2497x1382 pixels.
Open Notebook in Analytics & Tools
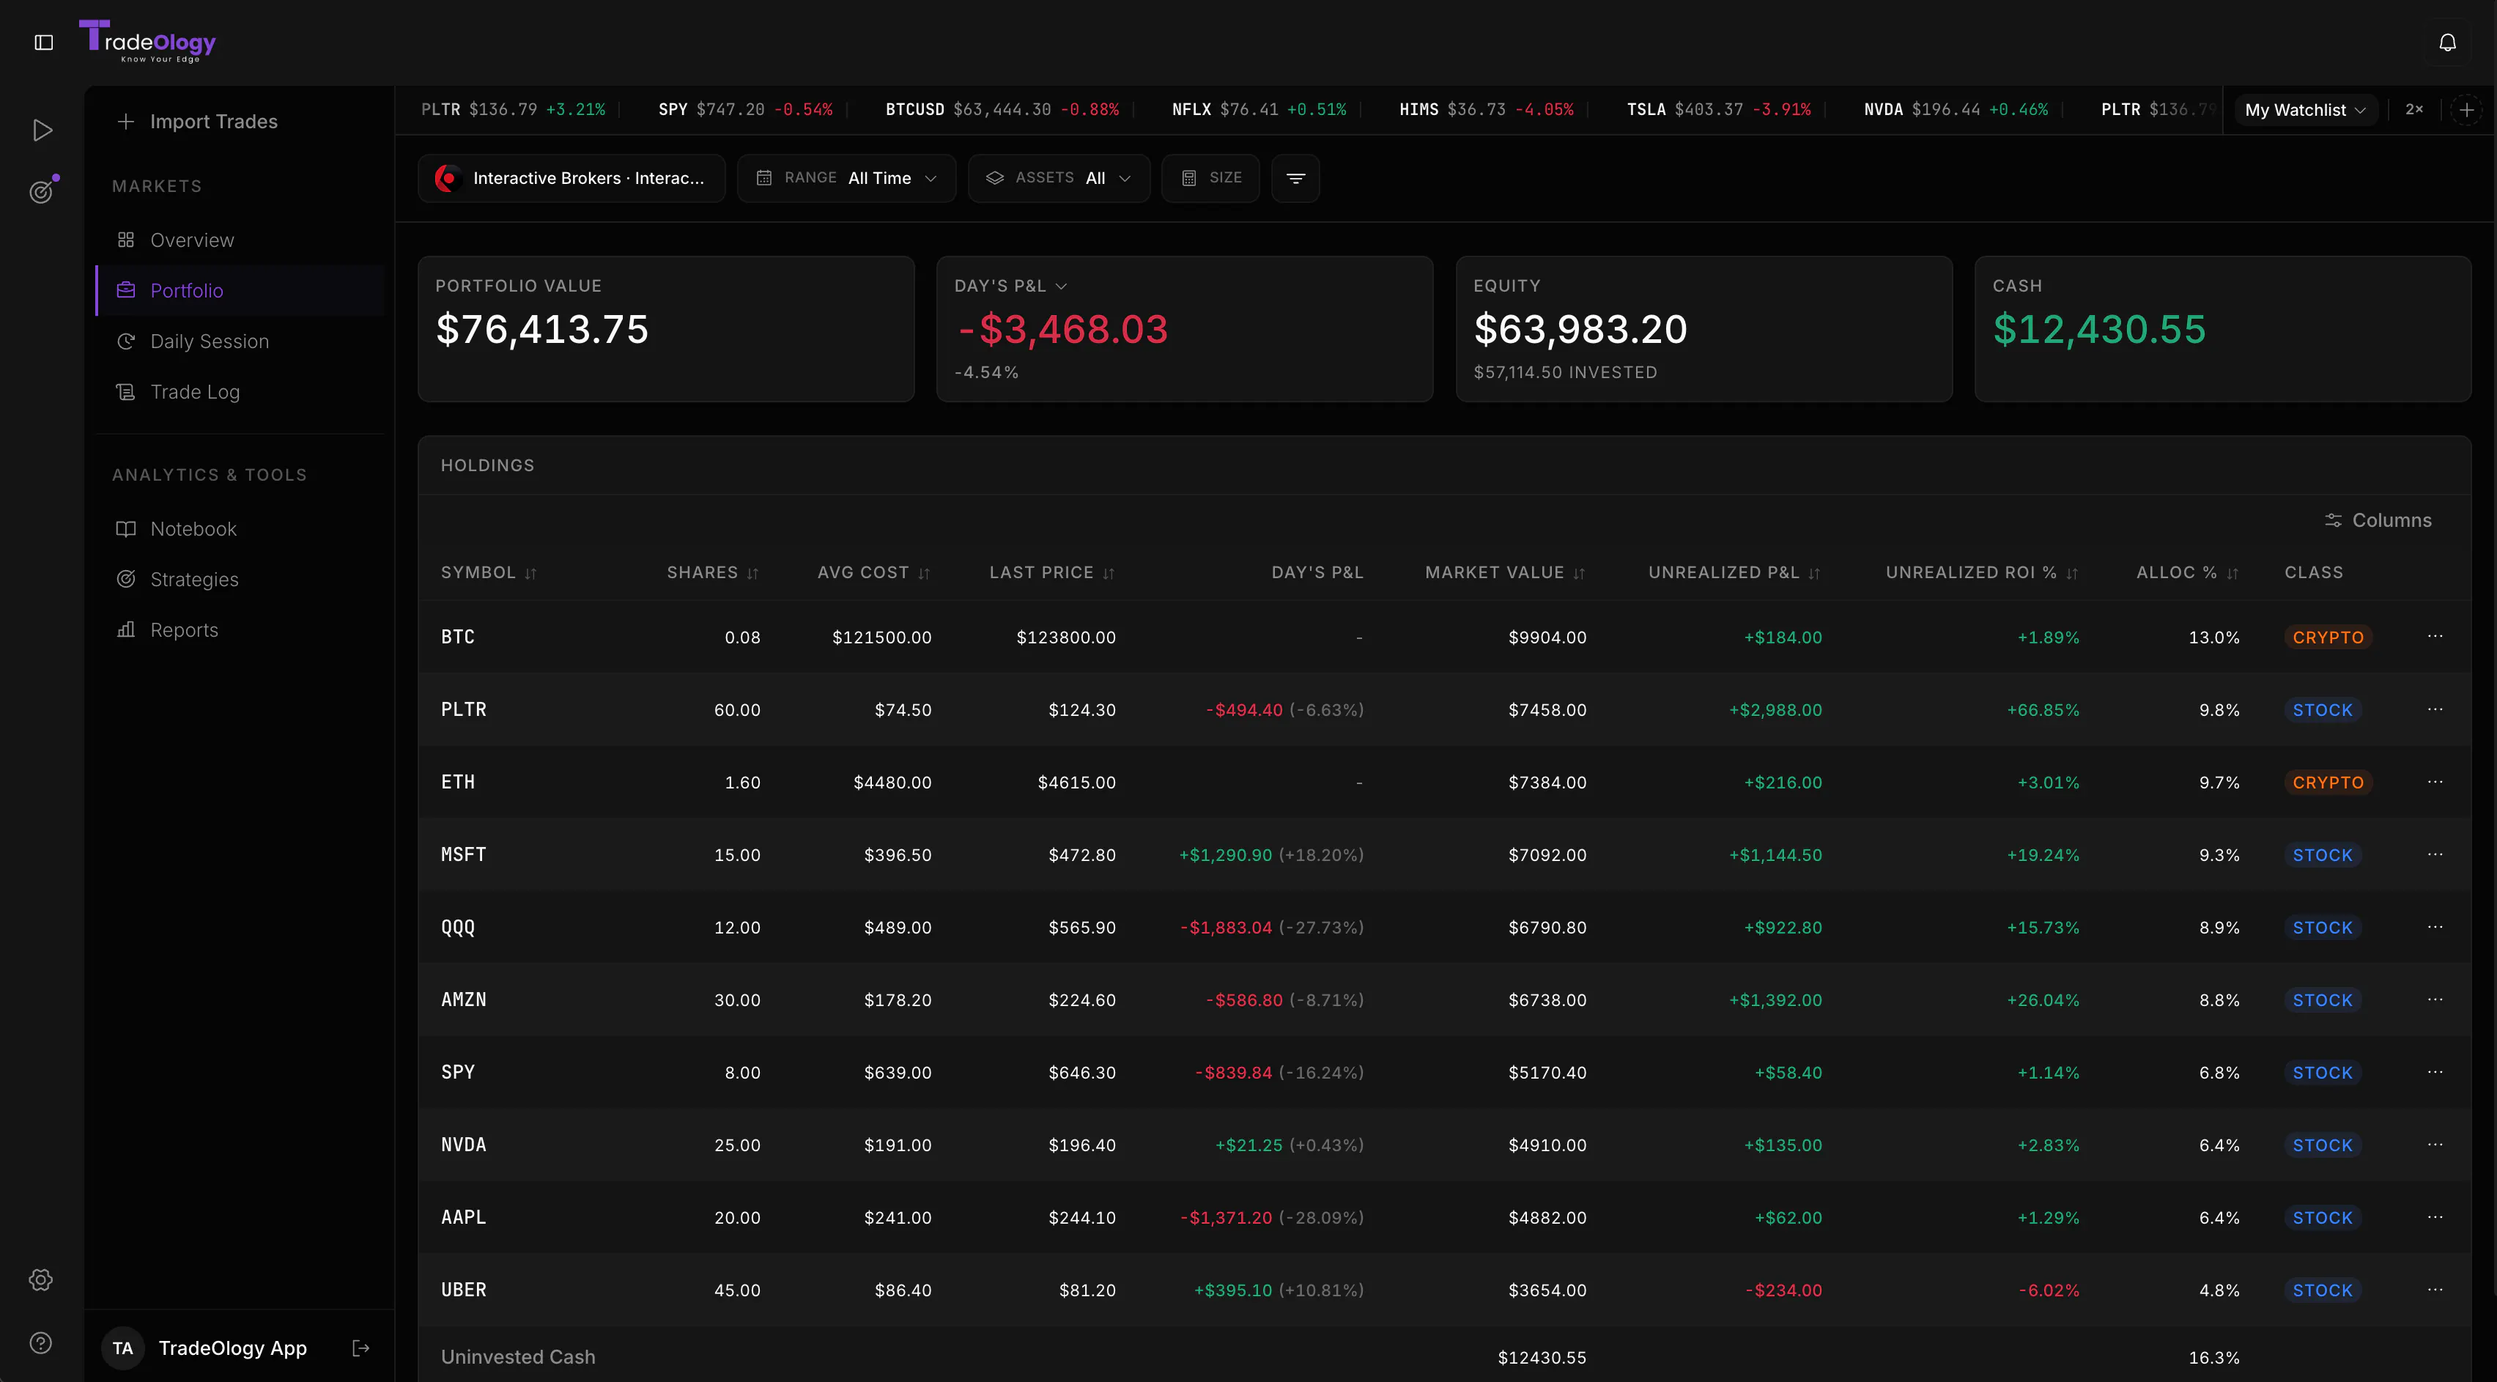point(240,529)
